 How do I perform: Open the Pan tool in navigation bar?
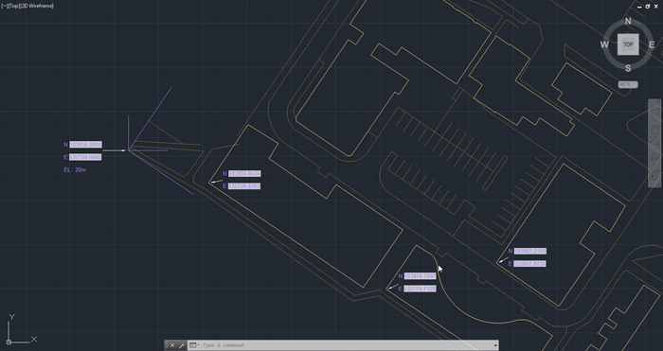coord(654,129)
